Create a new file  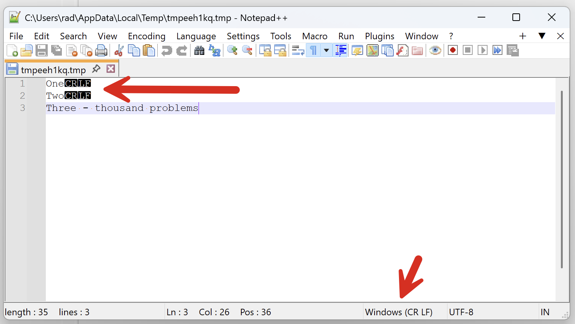pyautogui.click(x=11, y=50)
